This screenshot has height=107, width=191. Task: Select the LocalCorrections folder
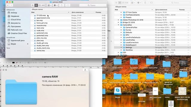[132, 43]
